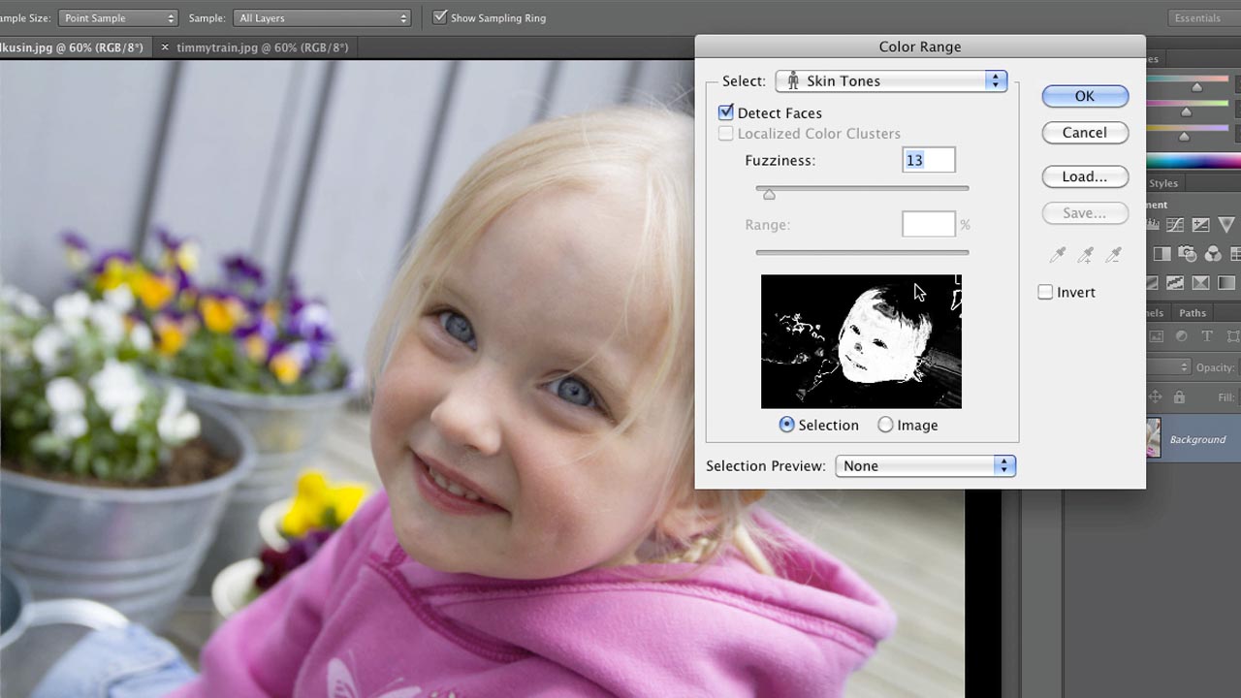1241x698 pixels.
Task: Click the Lock All layer icon
Action: pyautogui.click(x=1179, y=397)
